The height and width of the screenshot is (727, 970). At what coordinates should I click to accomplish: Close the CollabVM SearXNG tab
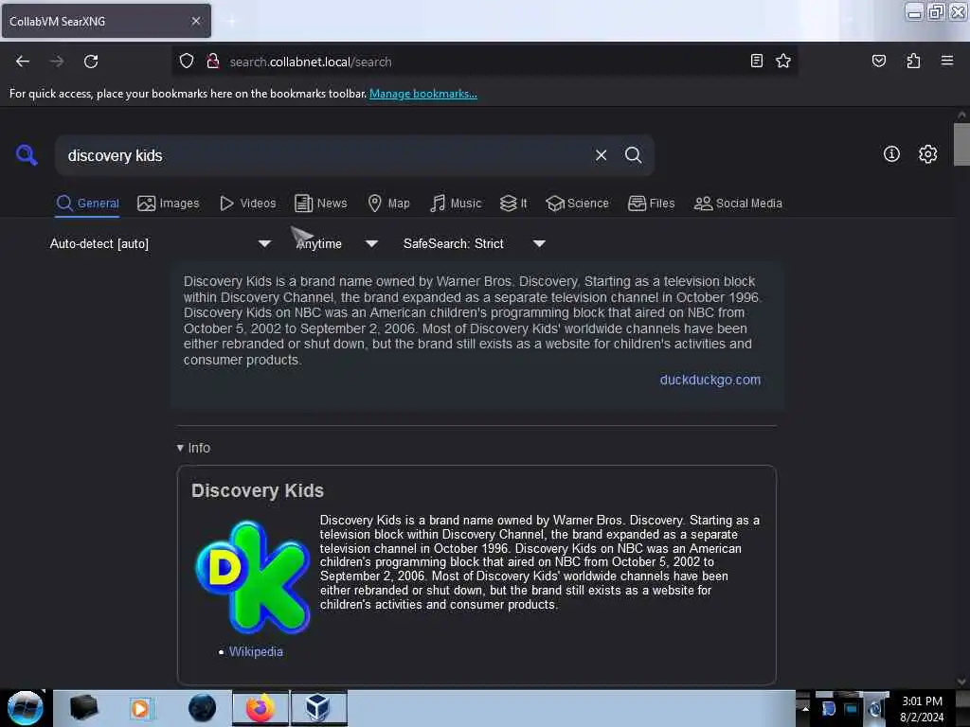tap(195, 21)
